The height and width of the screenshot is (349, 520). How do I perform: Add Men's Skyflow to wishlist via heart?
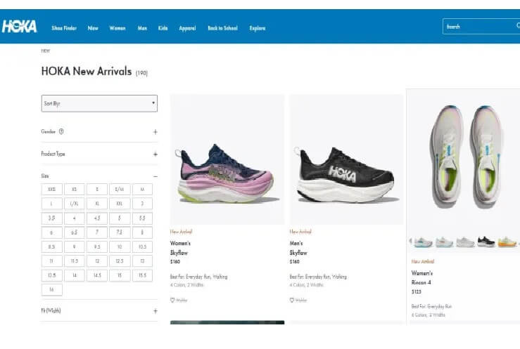pyautogui.click(x=292, y=300)
